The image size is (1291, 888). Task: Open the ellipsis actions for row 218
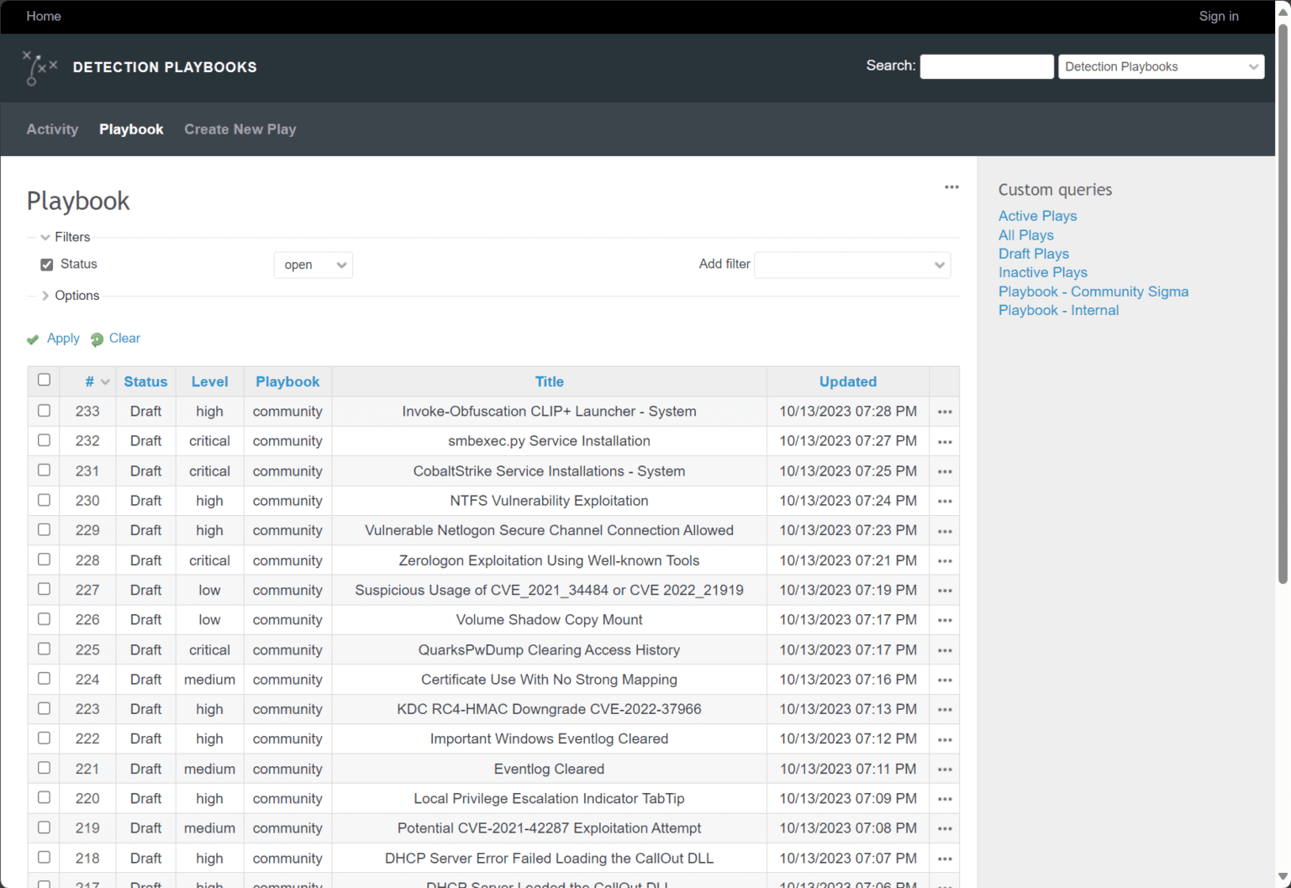[x=944, y=858]
